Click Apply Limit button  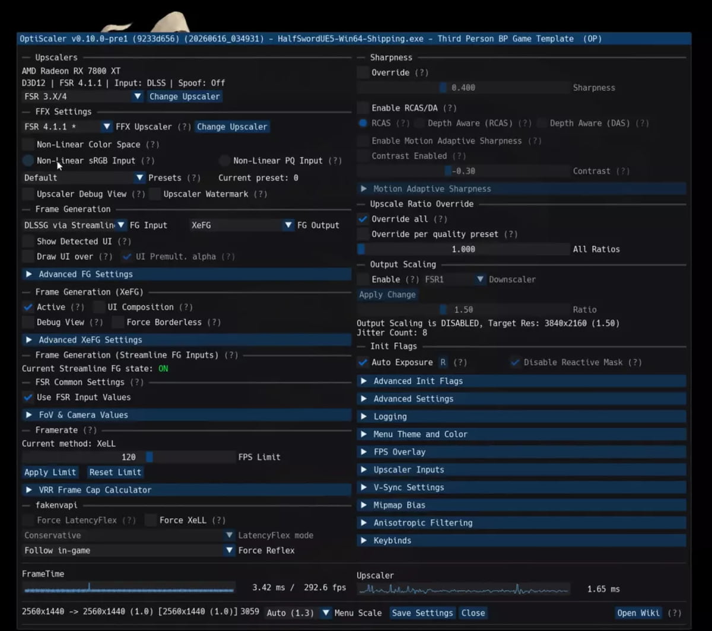(50, 472)
